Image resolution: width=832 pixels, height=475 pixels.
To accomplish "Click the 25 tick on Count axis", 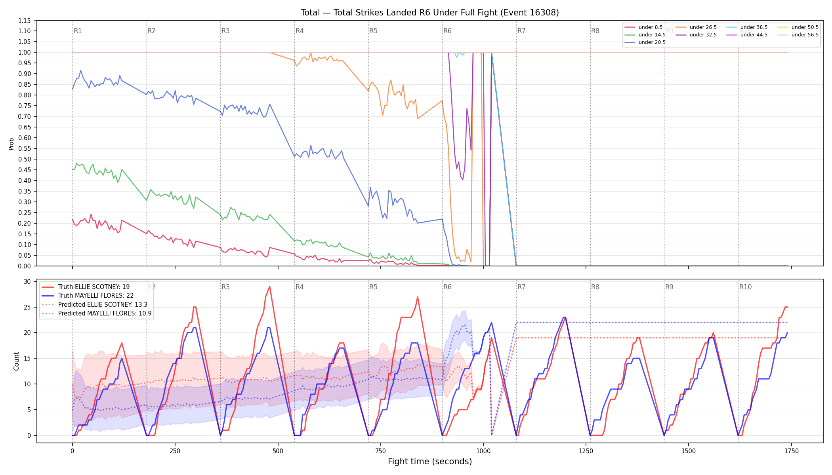I will click(x=27, y=307).
